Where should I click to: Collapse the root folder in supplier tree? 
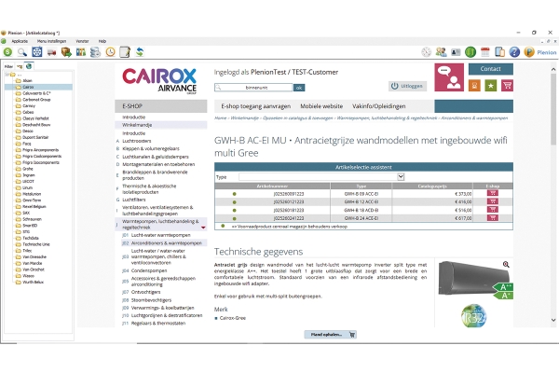point(7,75)
